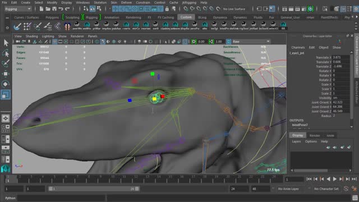Select the arrow Select tool in toolbox
Screen dimensions: 359x202
(6, 43)
